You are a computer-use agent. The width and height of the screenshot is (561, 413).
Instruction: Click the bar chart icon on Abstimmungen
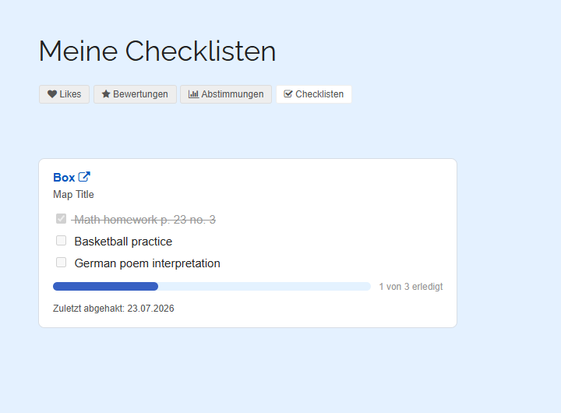[x=193, y=94]
